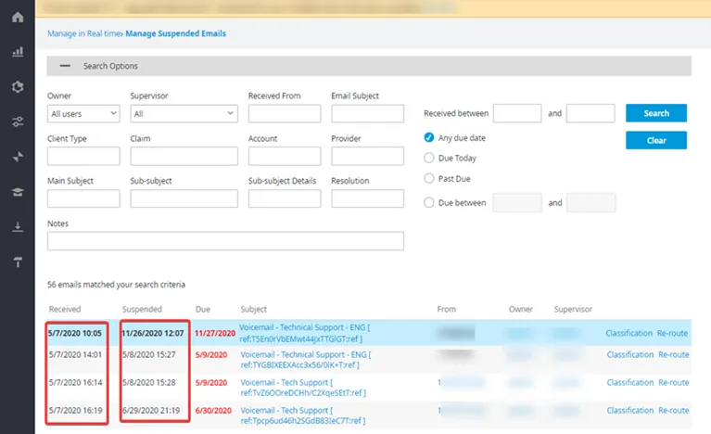This screenshot has width=711, height=434.
Task: Focus the Claim input field
Action: point(184,156)
